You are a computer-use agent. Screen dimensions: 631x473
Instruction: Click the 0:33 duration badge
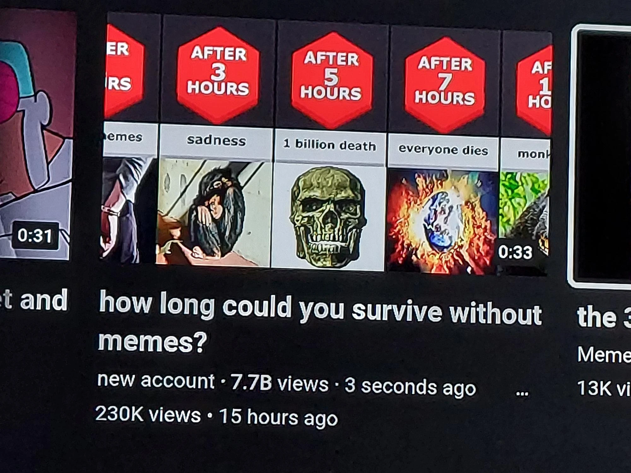[516, 252]
